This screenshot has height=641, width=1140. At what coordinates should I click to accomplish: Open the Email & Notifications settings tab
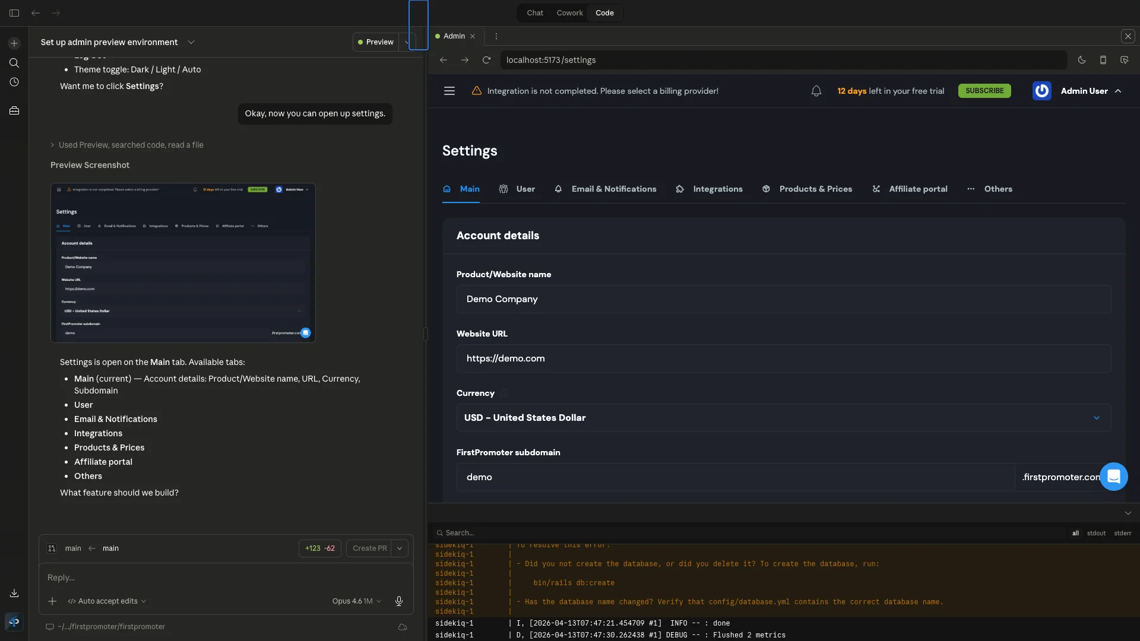tap(613, 189)
